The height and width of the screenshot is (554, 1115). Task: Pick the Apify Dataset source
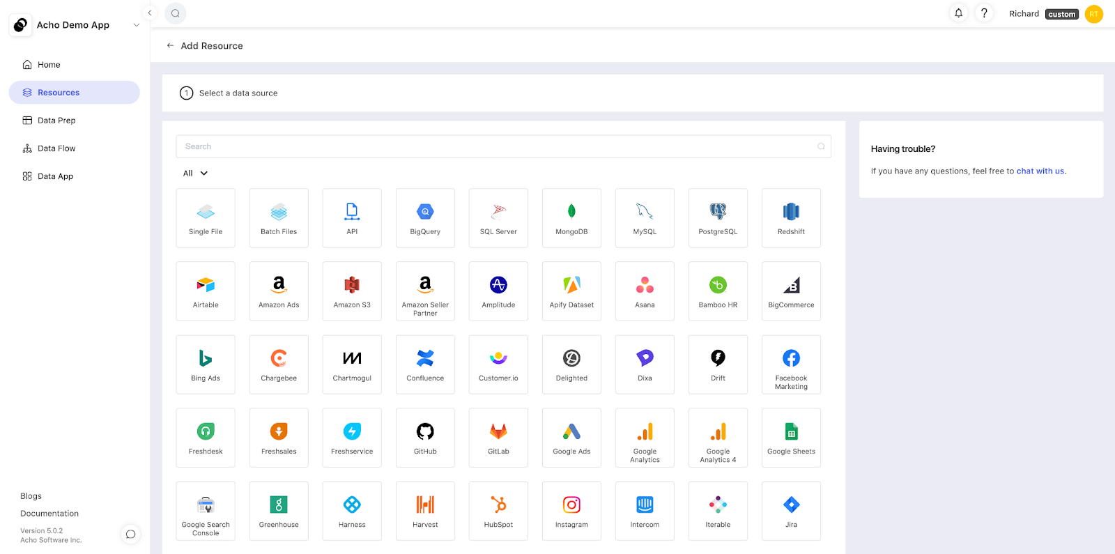(571, 291)
